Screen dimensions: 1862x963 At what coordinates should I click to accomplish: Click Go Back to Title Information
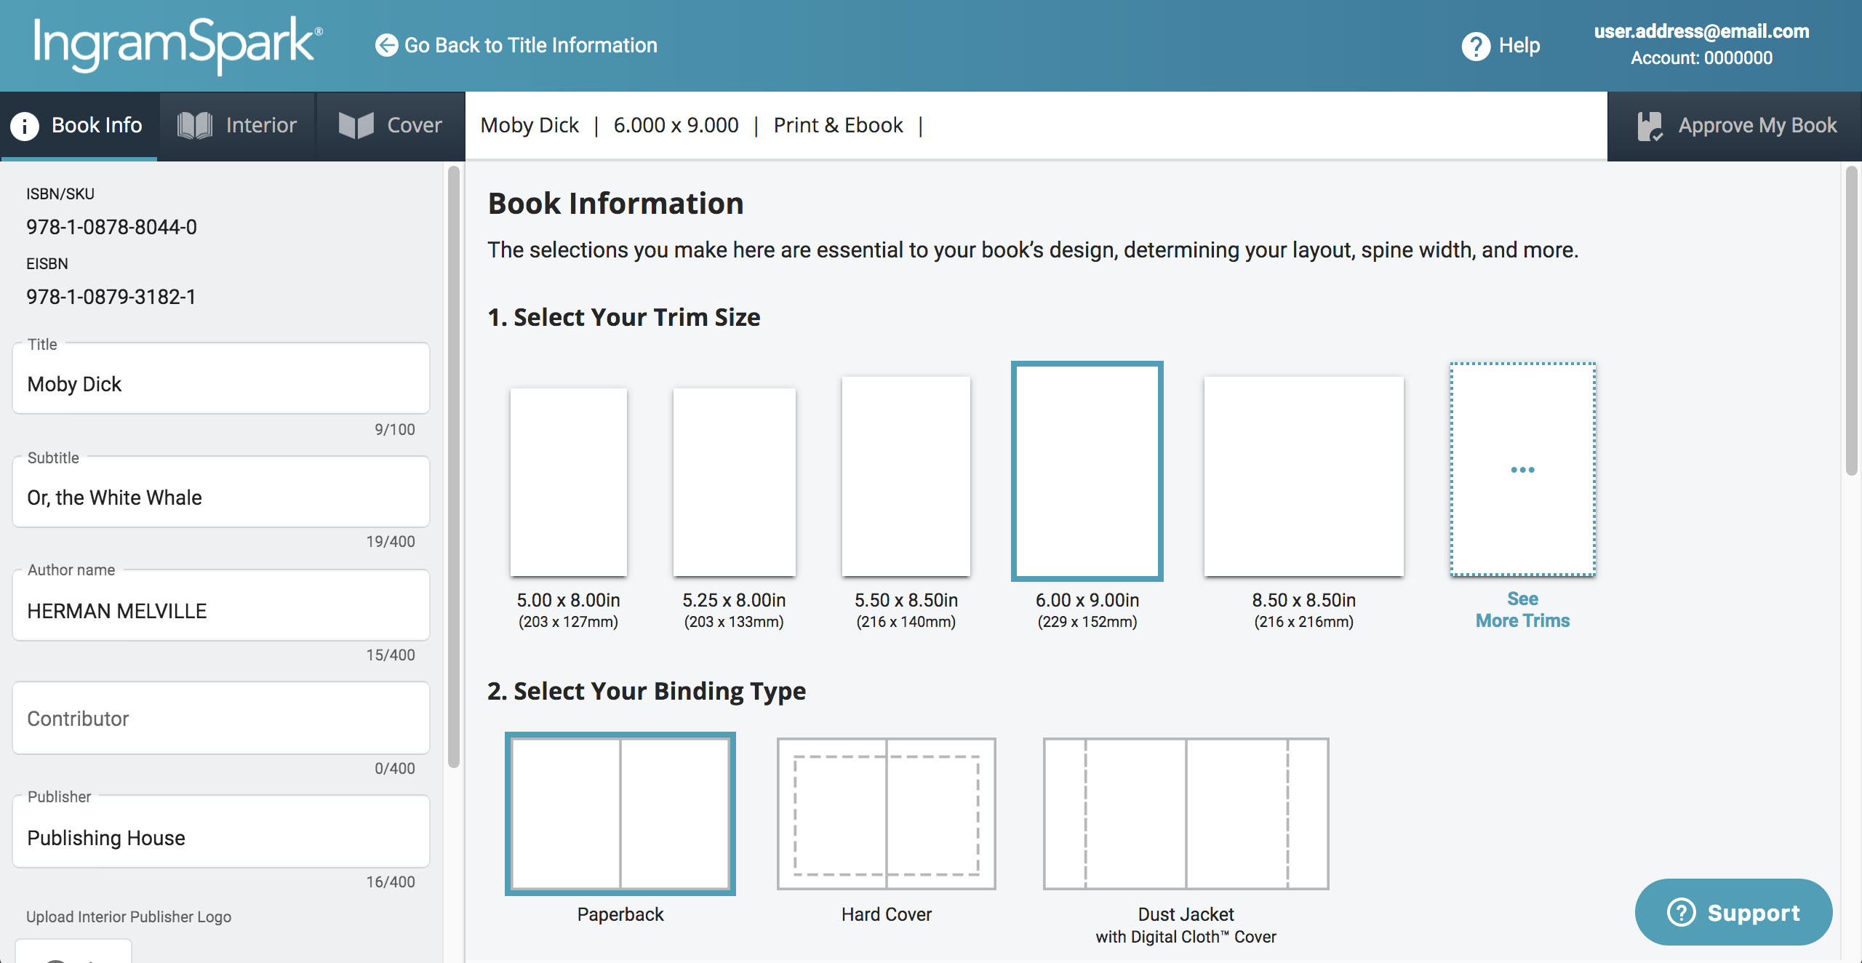click(x=516, y=44)
